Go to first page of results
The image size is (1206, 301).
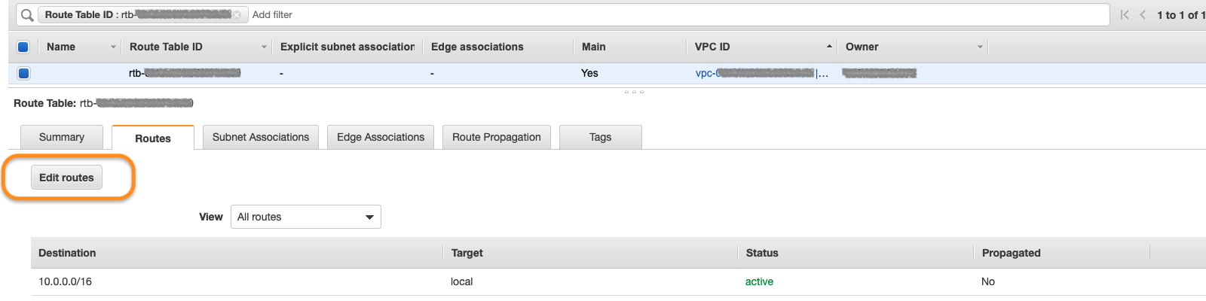click(x=1125, y=15)
